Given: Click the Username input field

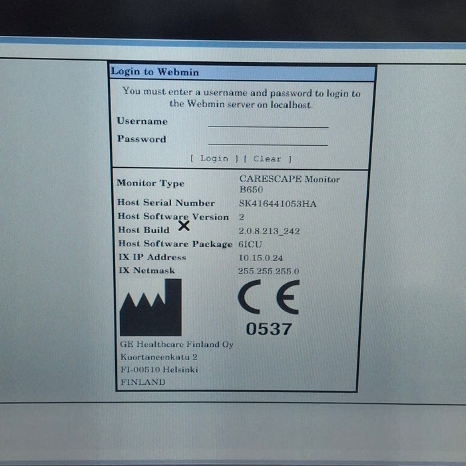Looking at the screenshot, I should point(268,122).
